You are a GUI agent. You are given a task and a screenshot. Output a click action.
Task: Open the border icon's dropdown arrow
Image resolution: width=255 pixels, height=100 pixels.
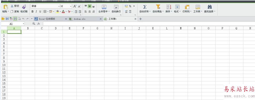click(x=48, y=12)
